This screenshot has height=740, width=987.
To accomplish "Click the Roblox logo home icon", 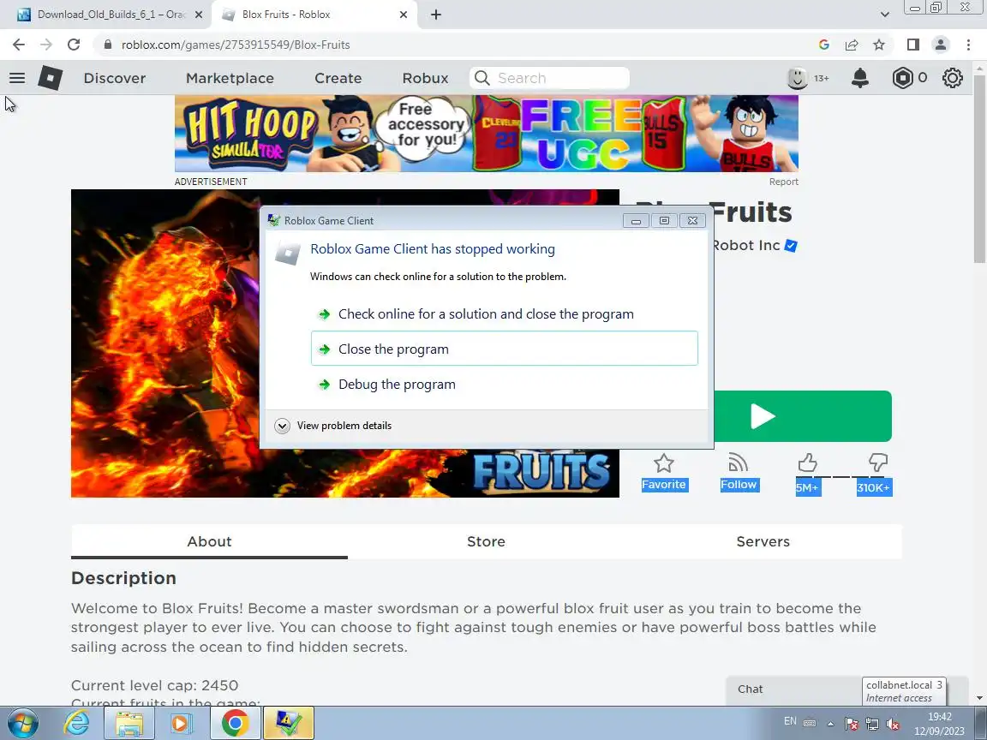I will [x=51, y=78].
